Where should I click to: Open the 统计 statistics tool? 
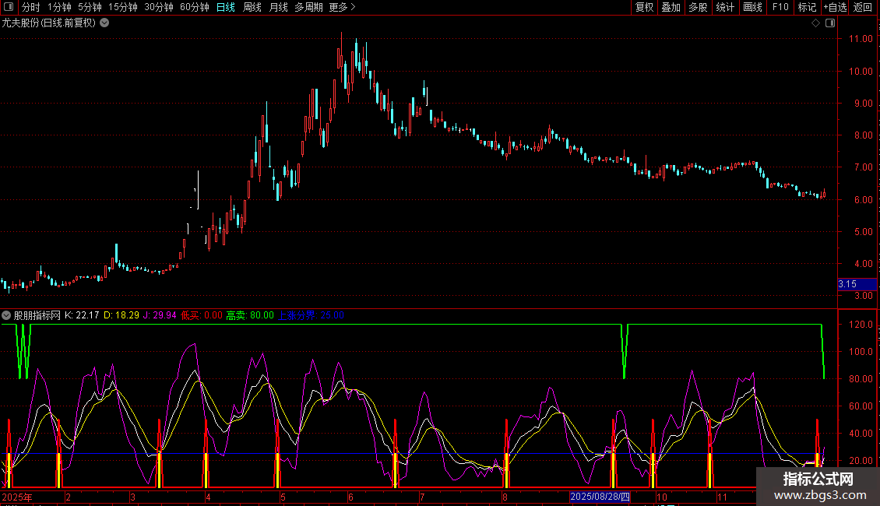pos(725,8)
